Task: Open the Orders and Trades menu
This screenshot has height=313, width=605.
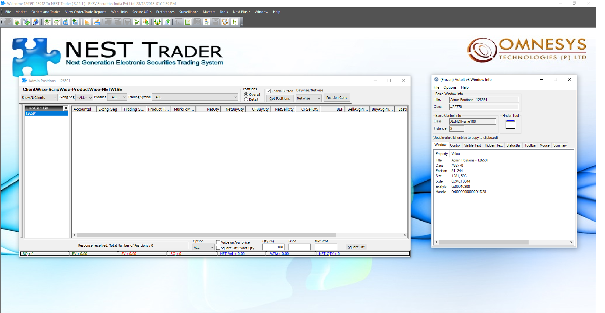Action: (46, 12)
